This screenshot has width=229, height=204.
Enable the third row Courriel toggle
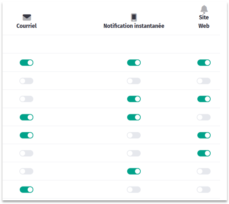pyautogui.click(x=26, y=99)
